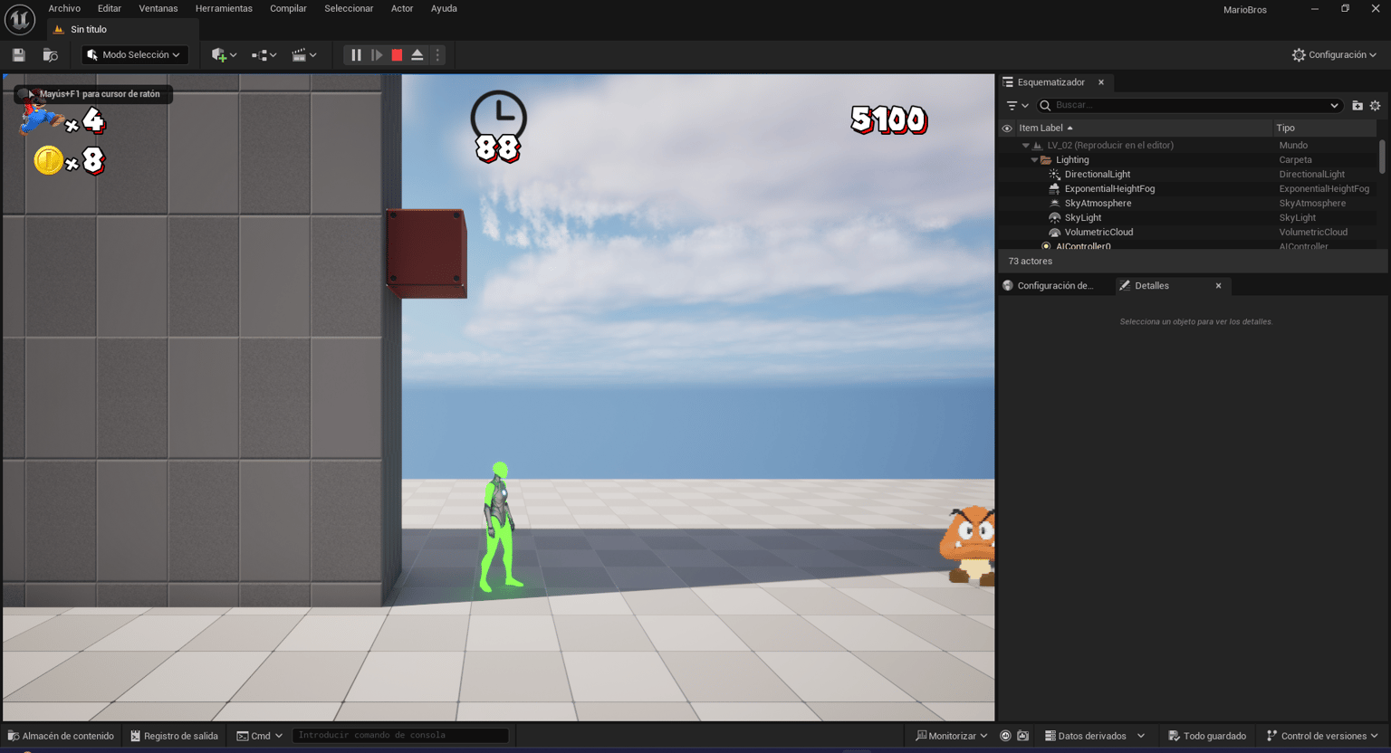The height and width of the screenshot is (753, 1391).
Task: Save the current level with the disk icon
Action: tap(19, 55)
